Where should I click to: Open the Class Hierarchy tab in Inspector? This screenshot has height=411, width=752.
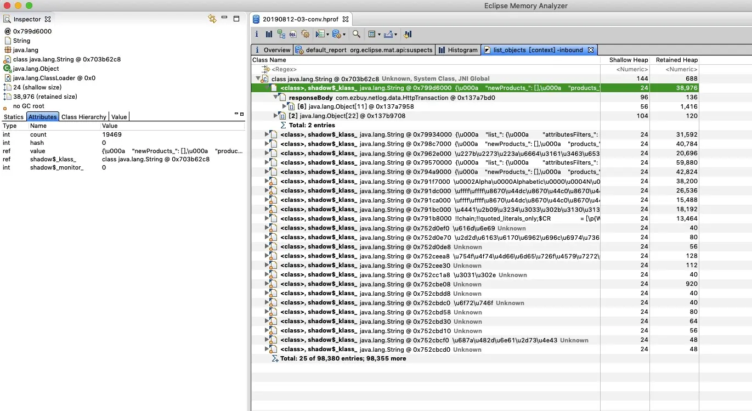84,117
